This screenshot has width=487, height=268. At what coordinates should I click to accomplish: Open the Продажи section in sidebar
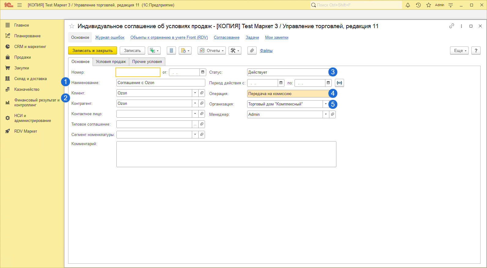click(22, 57)
